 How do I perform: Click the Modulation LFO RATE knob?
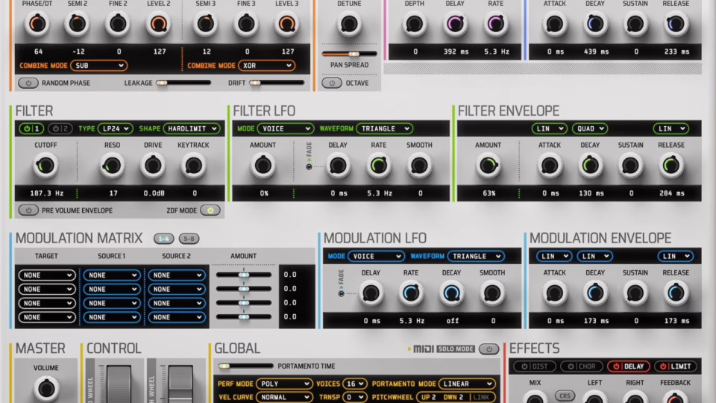pyautogui.click(x=411, y=293)
